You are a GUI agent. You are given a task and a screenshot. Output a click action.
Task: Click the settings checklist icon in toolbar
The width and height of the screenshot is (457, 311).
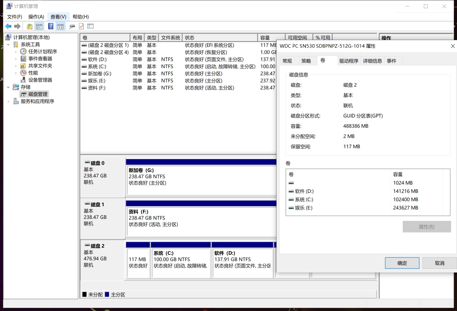(91, 27)
